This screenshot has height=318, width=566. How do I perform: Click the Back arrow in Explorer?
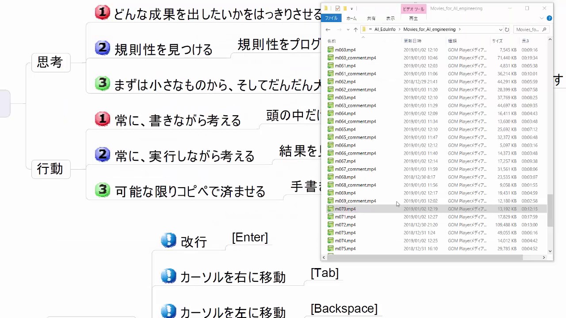(328, 30)
